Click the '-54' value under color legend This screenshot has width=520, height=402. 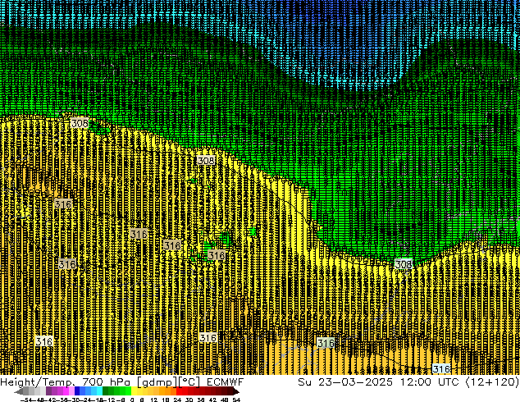26,400
